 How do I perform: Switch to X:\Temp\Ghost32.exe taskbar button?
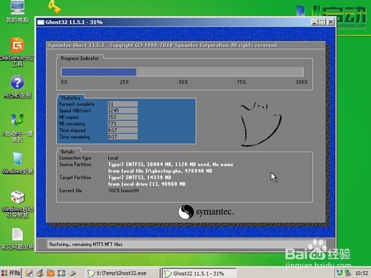click(x=122, y=273)
